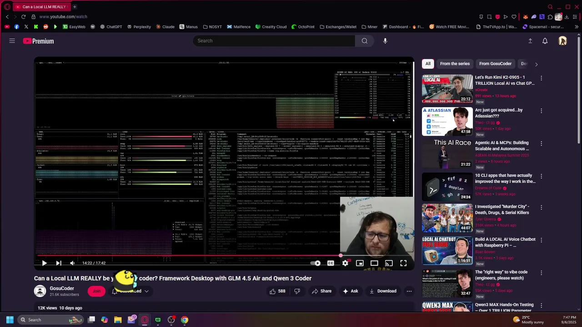Viewport: 582px width, 327px height.
Task: Open Kimi K2-0905 video thumbnail
Action: click(447, 89)
